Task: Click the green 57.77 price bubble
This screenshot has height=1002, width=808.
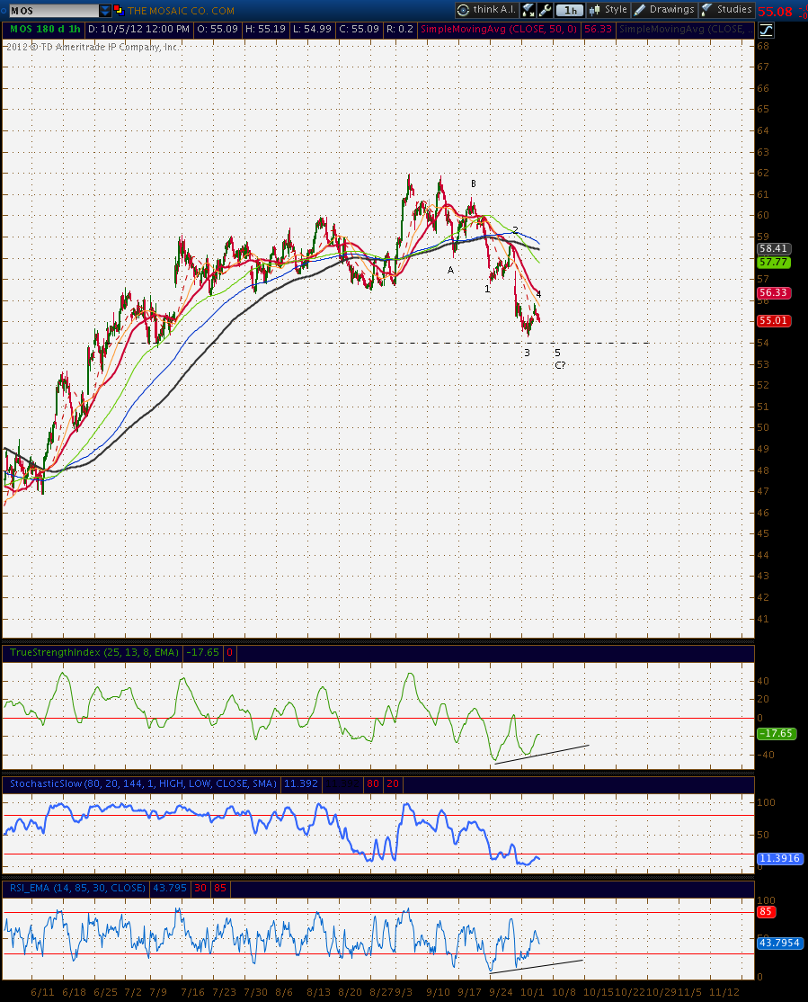Action: coord(774,262)
